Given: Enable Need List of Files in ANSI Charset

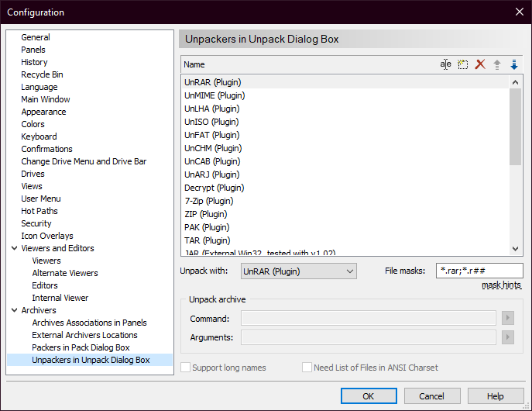Looking at the screenshot, I should (x=307, y=368).
